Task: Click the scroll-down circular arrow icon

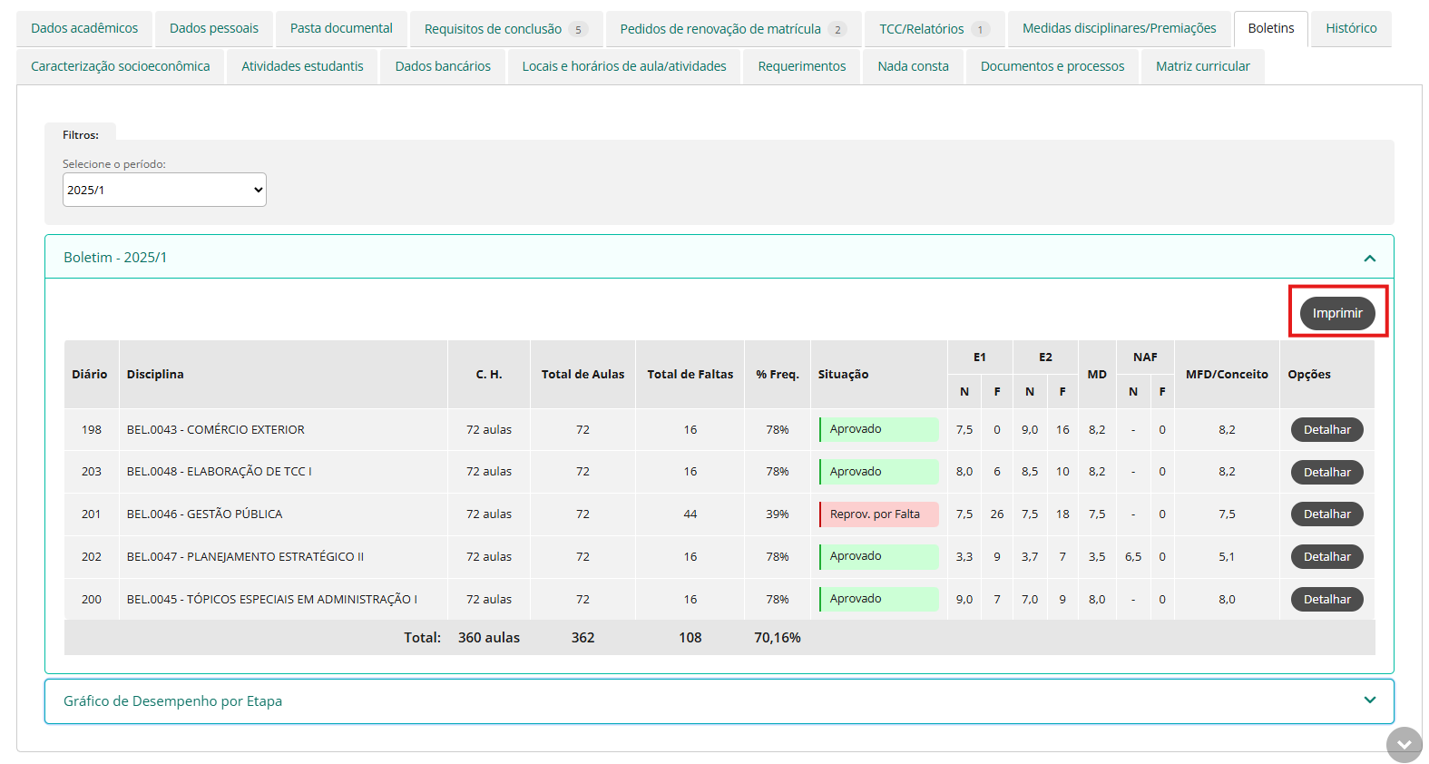Action: pyautogui.click(x=1404, y=745)
